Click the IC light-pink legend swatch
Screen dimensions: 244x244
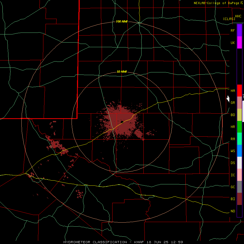239,175
